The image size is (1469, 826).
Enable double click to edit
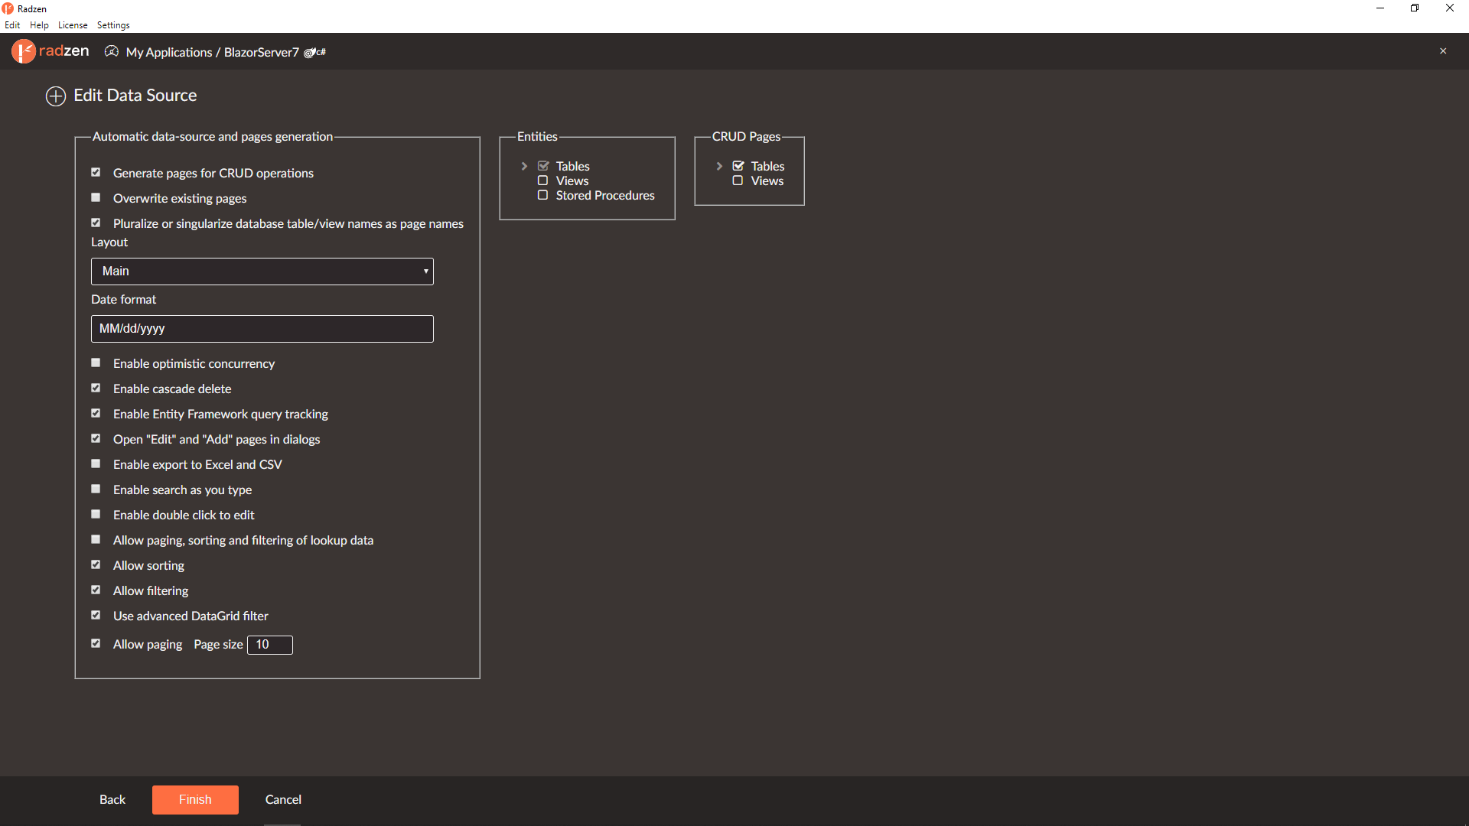coord(96,514)
